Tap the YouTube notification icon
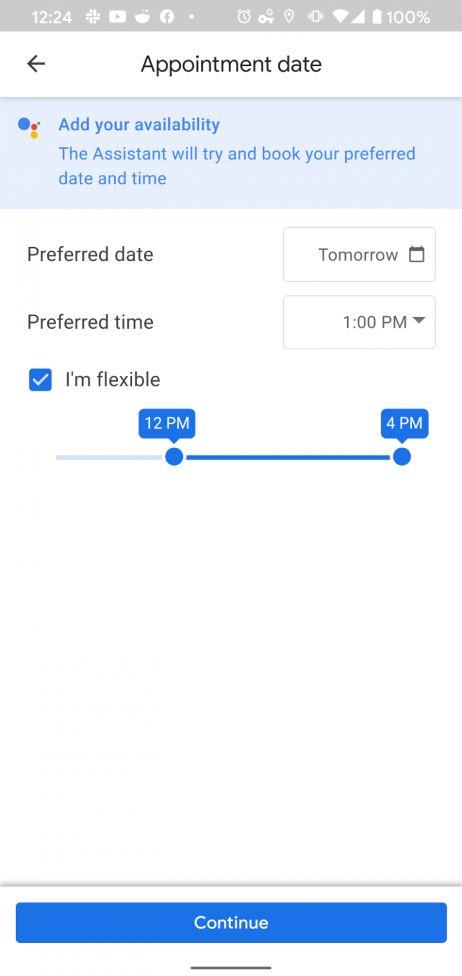The image size is (462, 976). (x=117, y=17)
